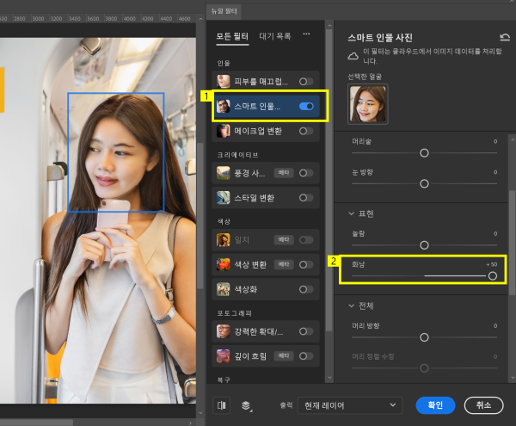Click the filter list scroll down arrow
The height and width of the screenshot is (426, 516).
tap(329, 378)
